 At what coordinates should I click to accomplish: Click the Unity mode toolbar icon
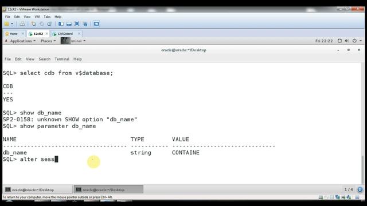tap(85, 24)
